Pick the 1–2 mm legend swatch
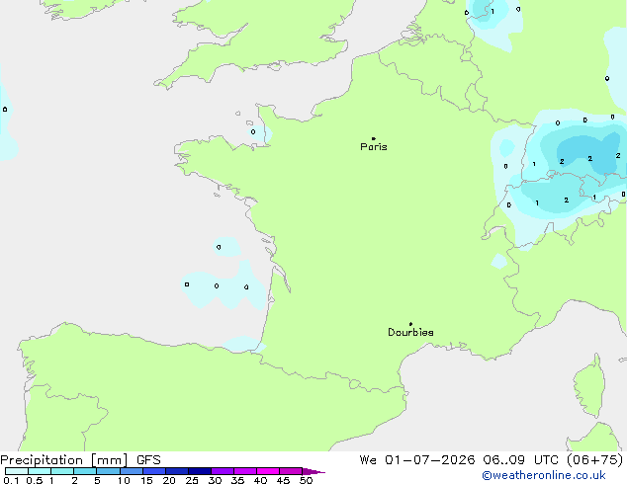 [x=62, y=471]
